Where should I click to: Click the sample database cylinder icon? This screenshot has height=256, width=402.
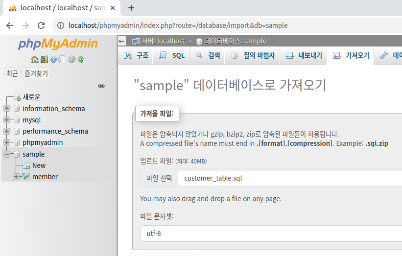pyautogui.click(x=17, y=154)
